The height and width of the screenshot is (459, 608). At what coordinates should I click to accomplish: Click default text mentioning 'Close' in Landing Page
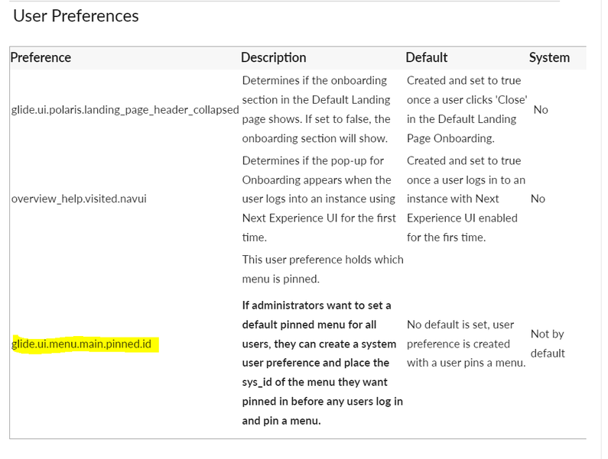point(467,109)
